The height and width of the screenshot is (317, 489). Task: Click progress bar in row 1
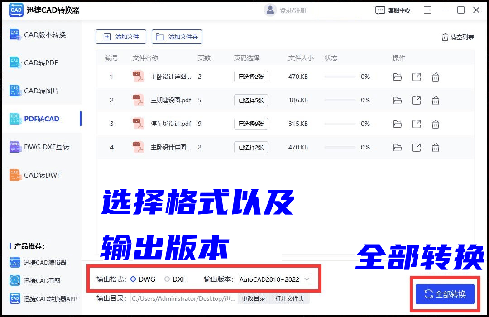(x=340, y=77)
